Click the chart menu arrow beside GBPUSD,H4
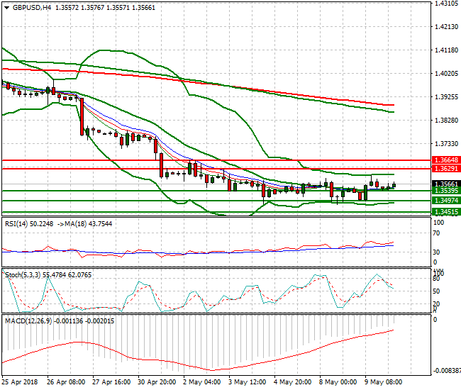 coord(7,8)
